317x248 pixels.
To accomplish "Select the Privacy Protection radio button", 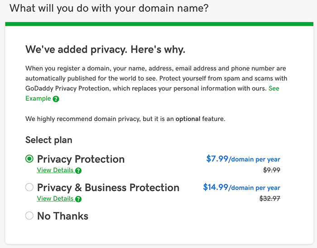I will tap(29, 159).
